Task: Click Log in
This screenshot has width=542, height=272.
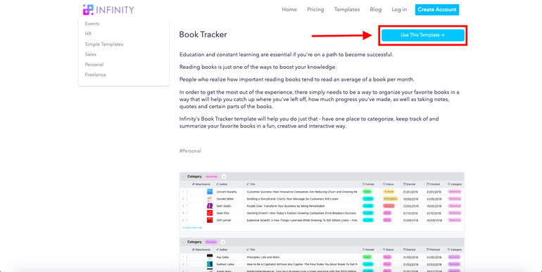Action: (x=399, y=10)
